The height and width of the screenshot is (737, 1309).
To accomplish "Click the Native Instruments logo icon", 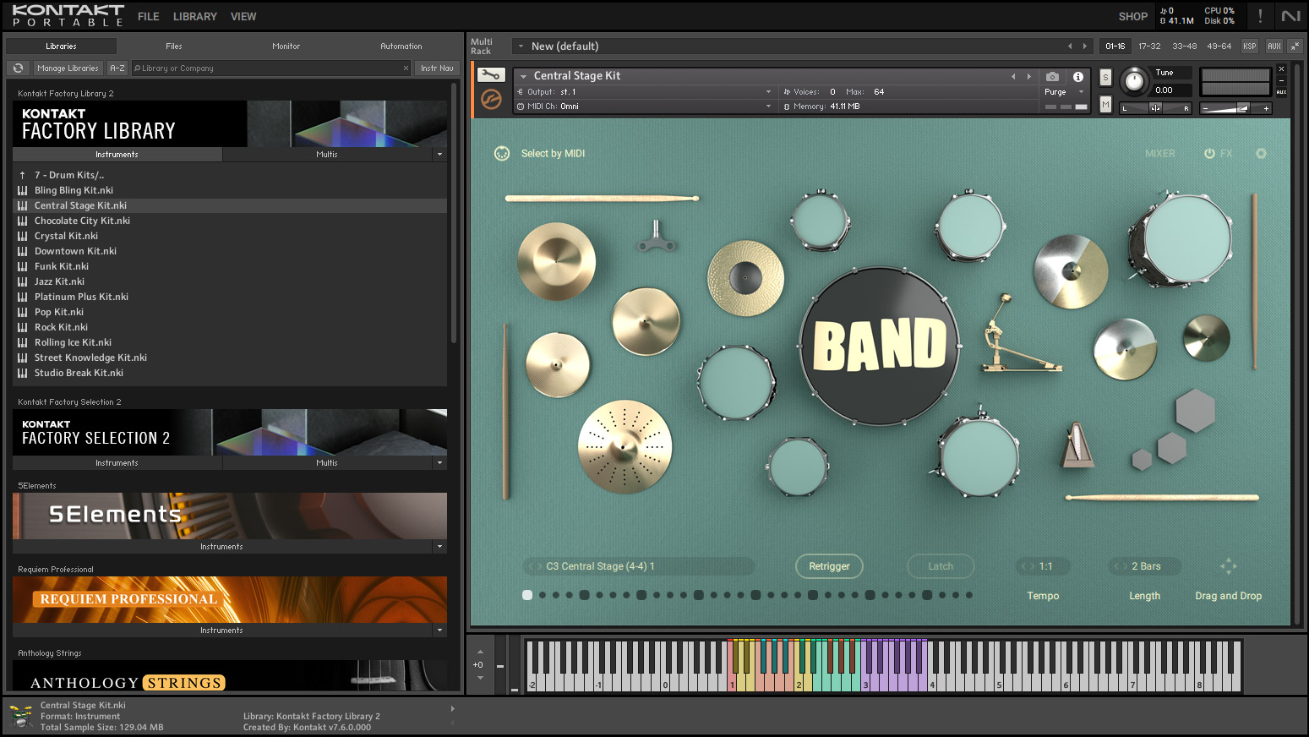I will [1290, 15].
